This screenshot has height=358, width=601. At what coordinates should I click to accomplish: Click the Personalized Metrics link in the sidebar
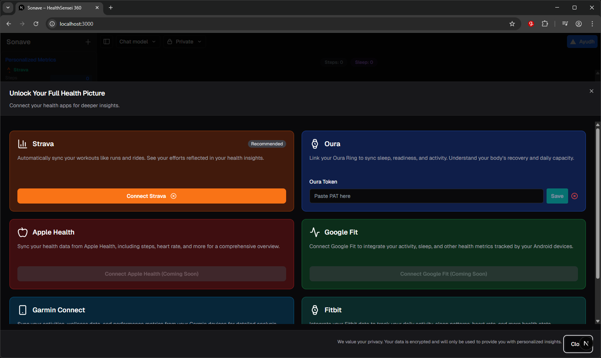[31, 60]
